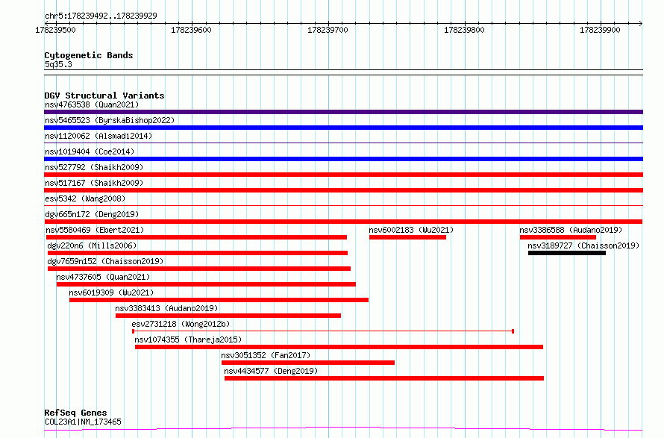Click the nsv3383413 (Audano2019) red bar
664x438 pixels.
point(228,316)
